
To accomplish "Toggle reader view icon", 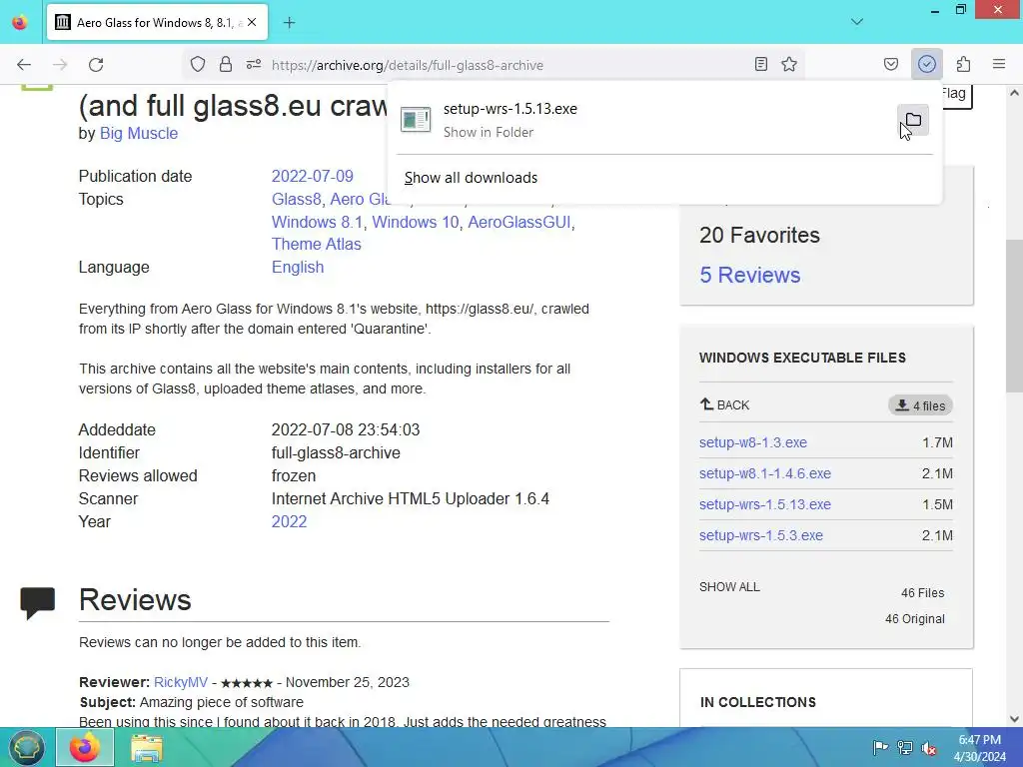I will click(760, 65).
